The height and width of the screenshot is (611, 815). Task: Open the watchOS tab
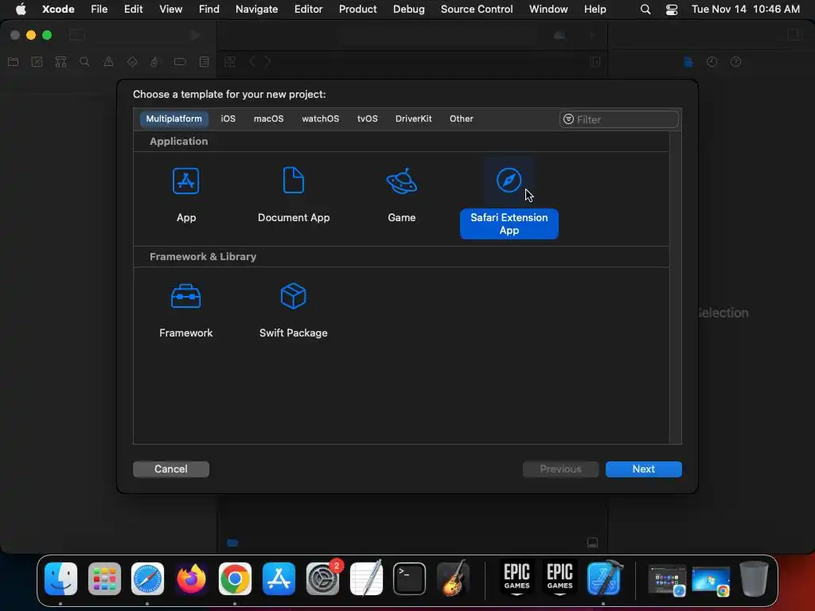pyautogui.click(x=320, y=119)
